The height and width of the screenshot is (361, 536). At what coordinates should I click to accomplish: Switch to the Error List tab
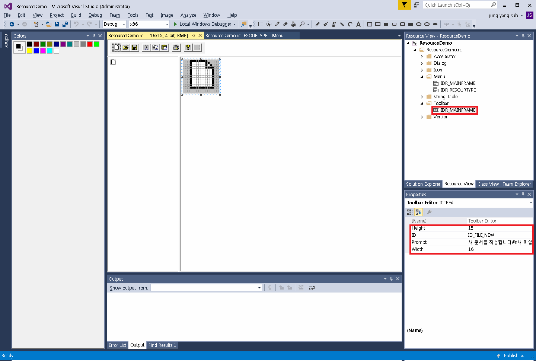pyautogui.click(x=118, y=345)
